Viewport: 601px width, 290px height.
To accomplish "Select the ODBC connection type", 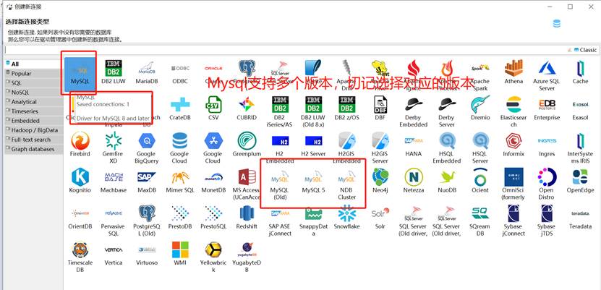I will point(180,72).
